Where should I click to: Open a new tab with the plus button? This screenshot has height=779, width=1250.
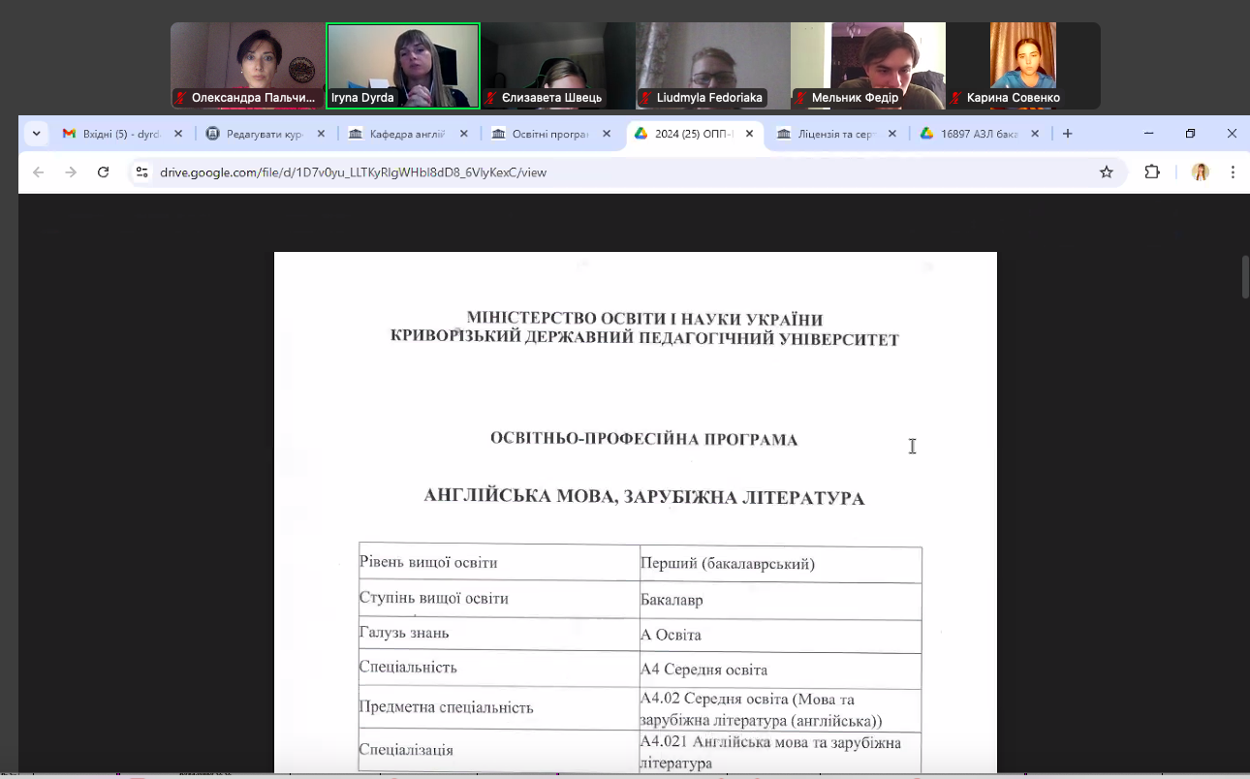click(1066, 134)
